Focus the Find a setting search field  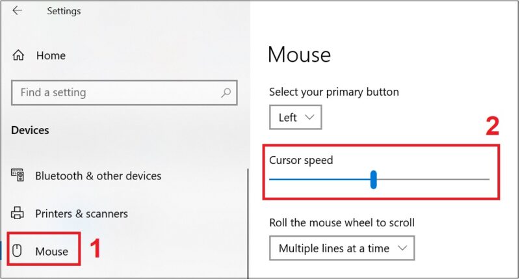(x=117, y=92)
